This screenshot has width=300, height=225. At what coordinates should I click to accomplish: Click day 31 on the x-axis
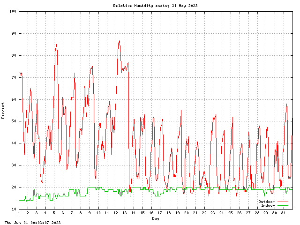click(x=284, y=213)
